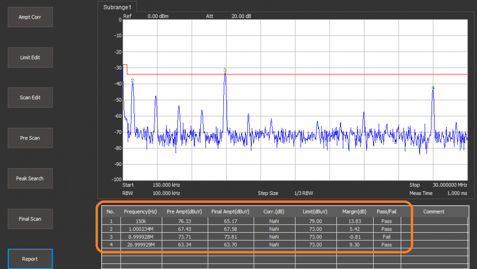
Task: Click the Fail status in row 3
Action: click(x=386, y=237)
